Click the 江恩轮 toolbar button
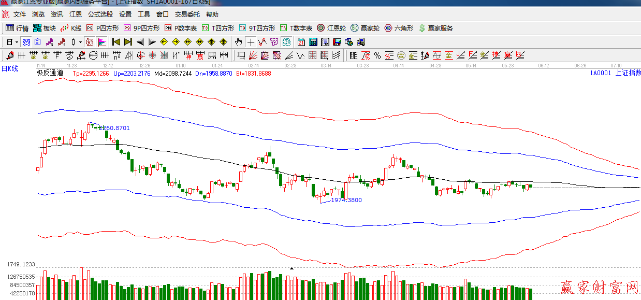 pos(331,28)
